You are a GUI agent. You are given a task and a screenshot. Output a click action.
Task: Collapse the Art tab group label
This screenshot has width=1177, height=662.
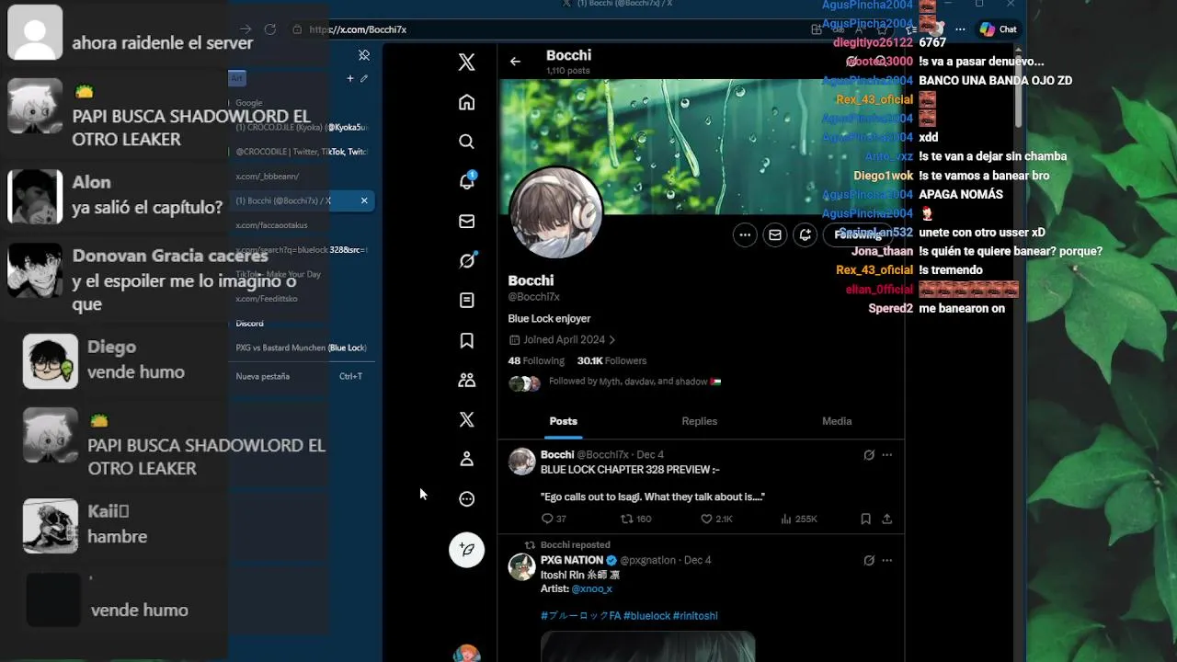click(x=236, y=78)
